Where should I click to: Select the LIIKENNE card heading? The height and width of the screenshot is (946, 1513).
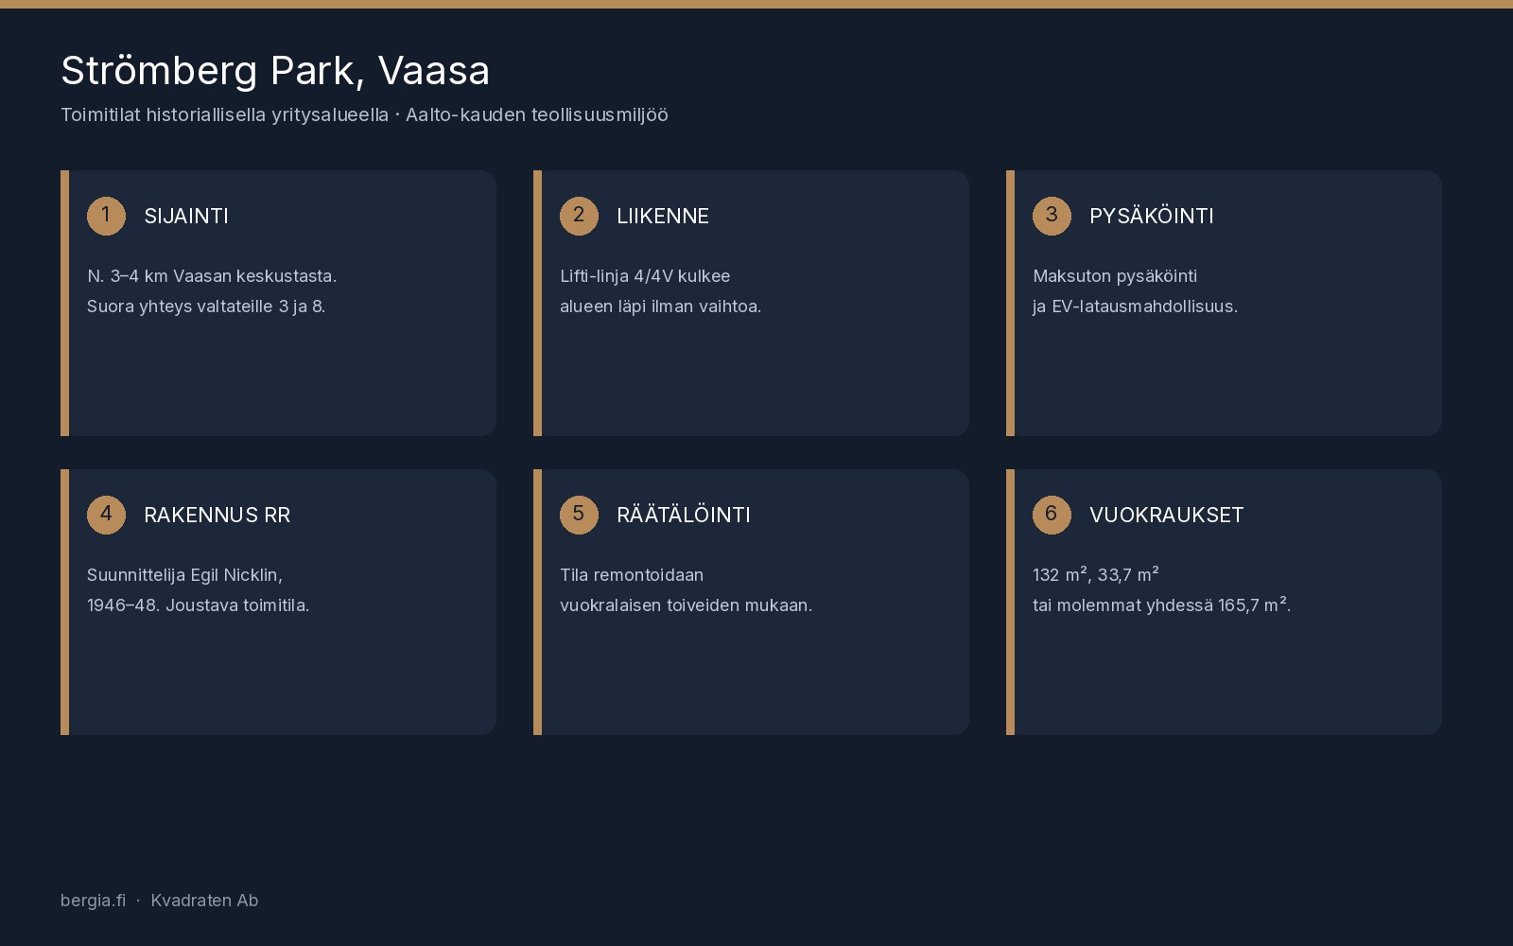[663, 216]
